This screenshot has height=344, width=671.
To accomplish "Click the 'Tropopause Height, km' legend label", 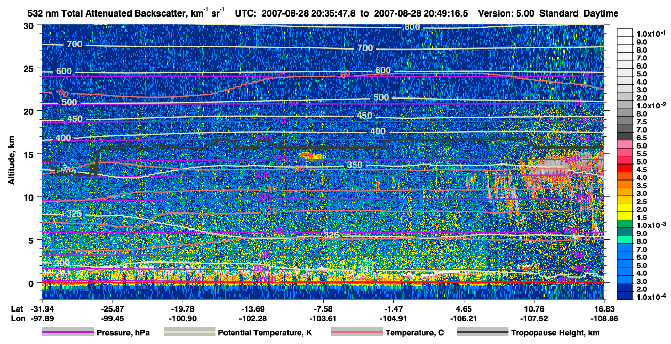I will 555,333.
